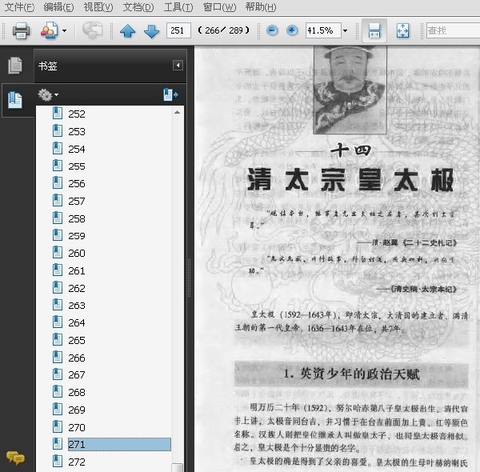Screen dimensions: 480x472
Task: Open the comments panel icon at bottom
Action: click(15, 458)
